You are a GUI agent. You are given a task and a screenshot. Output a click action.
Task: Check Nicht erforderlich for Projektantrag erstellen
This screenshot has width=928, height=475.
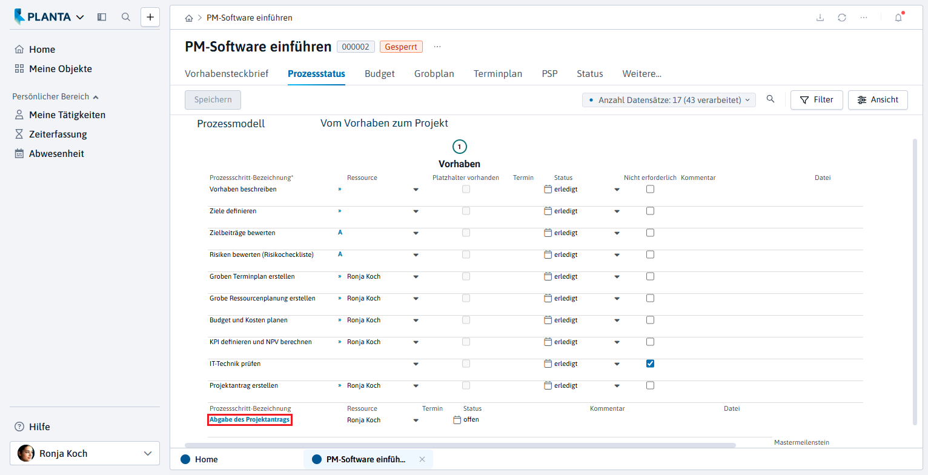[650, 385]
